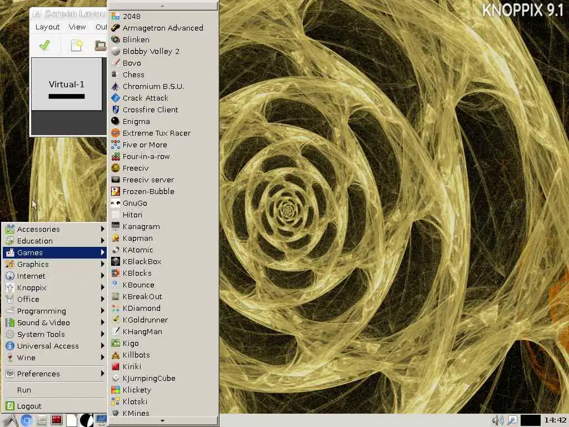
Task: Open Crossfire Client
Action: (163, 110)
